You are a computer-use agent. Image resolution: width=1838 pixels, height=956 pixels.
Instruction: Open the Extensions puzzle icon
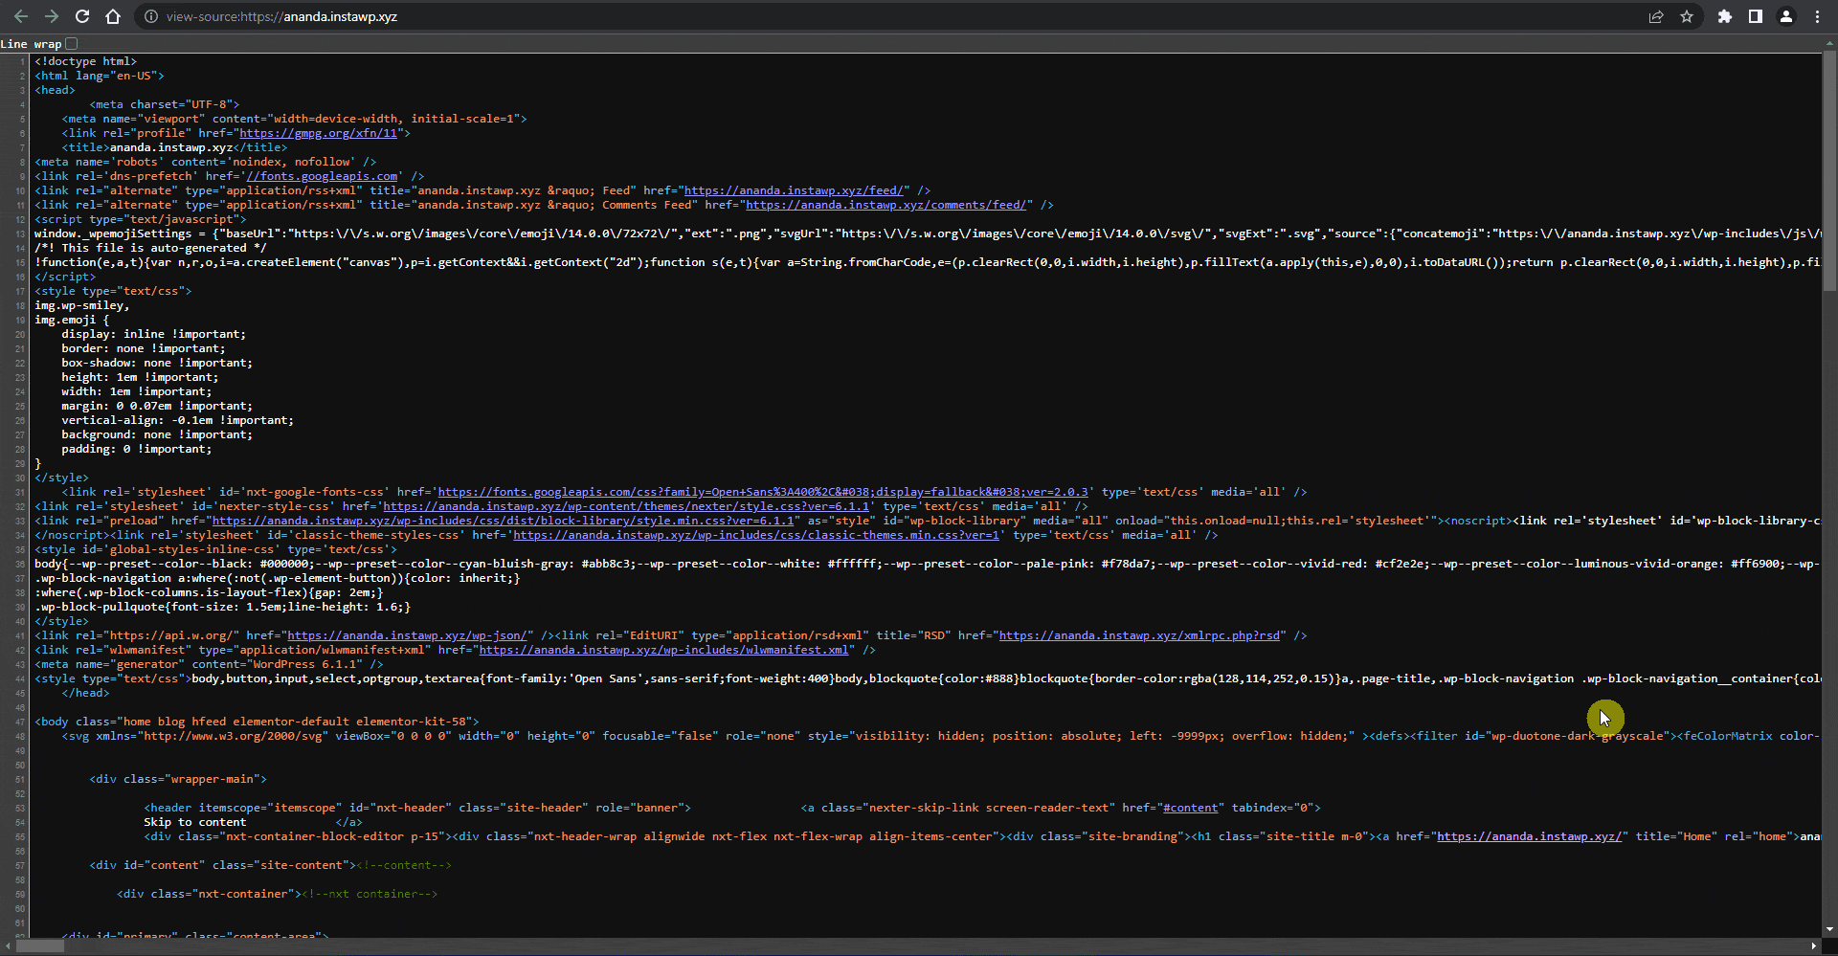[x=1725, y=16]
